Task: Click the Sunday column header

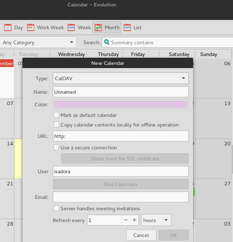Action: (x=213, y=54)
